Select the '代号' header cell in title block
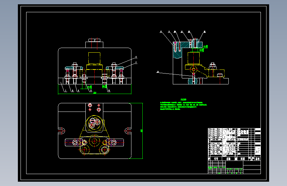The width and height of the screenshot is (287, 186). [216, 159]
